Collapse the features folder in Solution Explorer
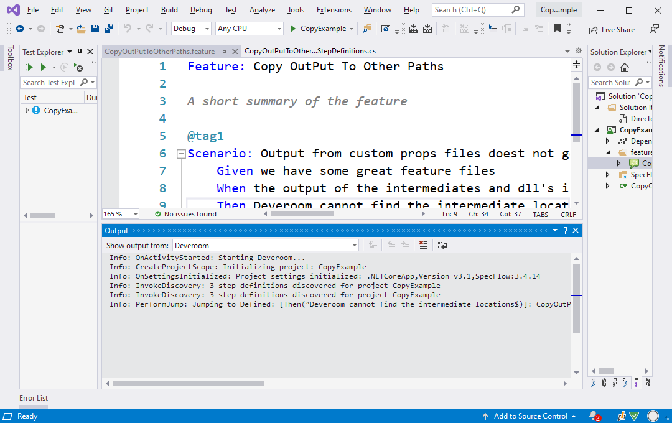672x423 pixels. click(x=608, y=152)
